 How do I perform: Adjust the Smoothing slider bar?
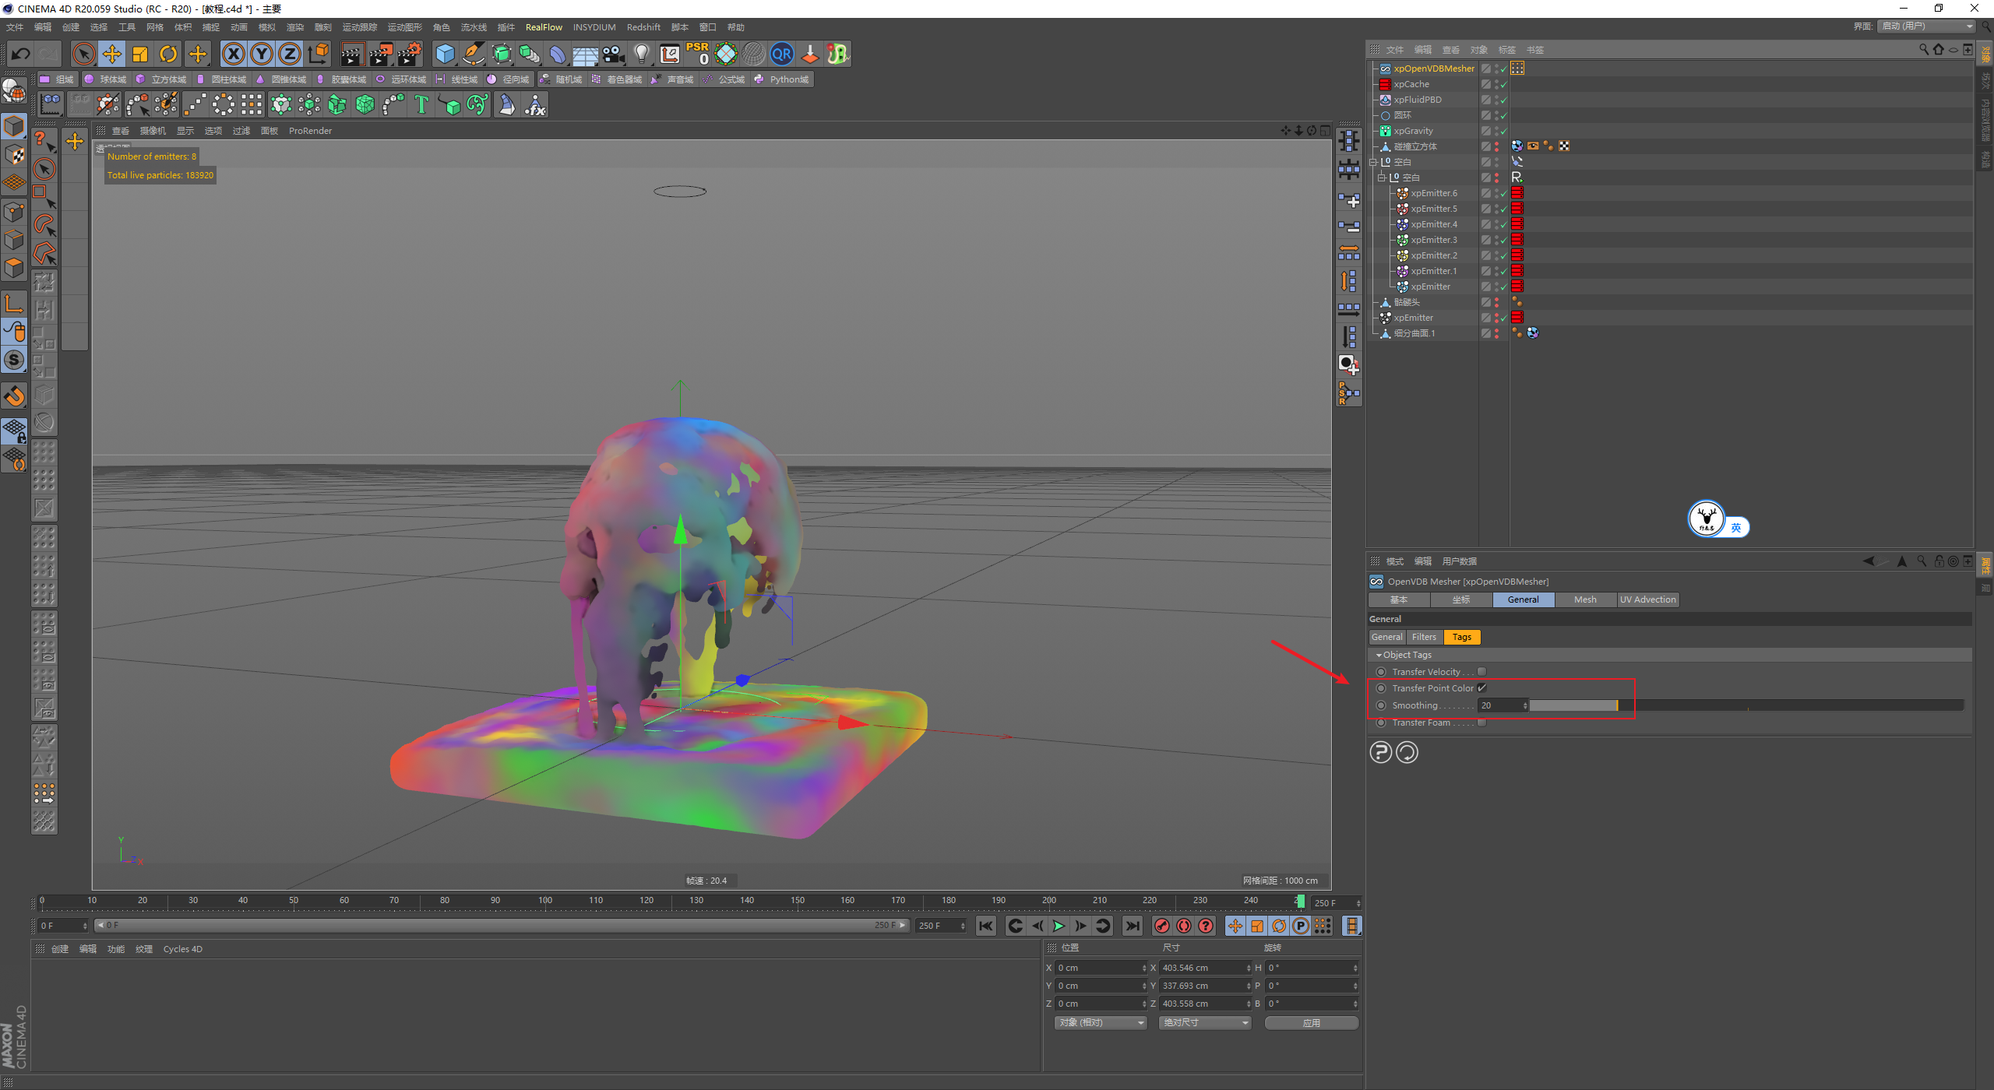pos(1746,705)
